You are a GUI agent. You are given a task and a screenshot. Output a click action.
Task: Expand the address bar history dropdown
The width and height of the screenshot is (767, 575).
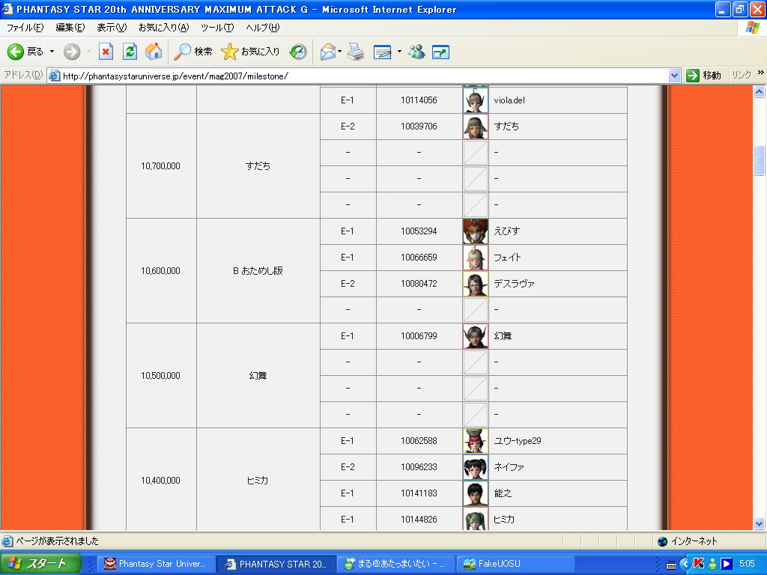coord(674,76)
